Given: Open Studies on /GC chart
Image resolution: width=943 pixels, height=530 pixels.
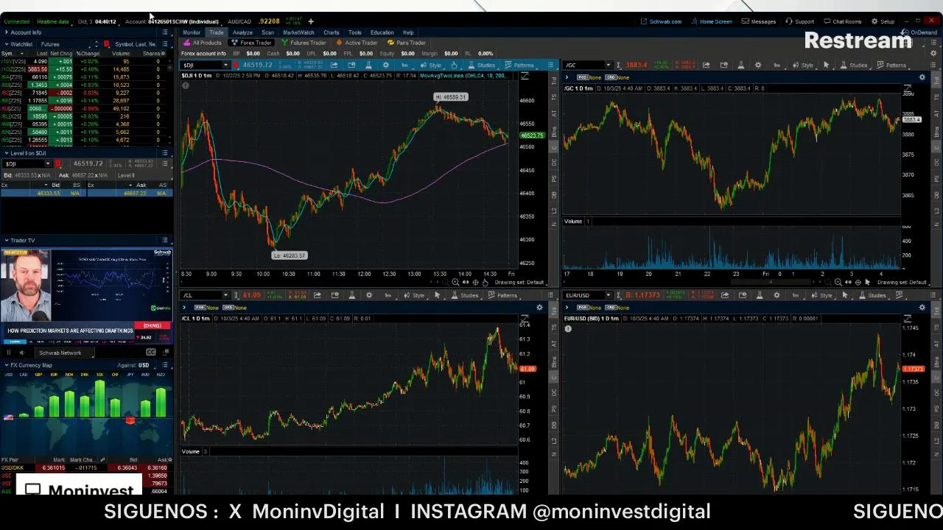Looking at the screenshot, I should click(x=854, y=65).
